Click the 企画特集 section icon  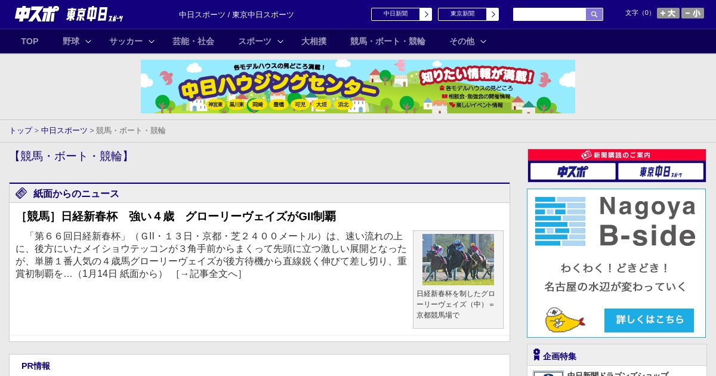[536, 355]
